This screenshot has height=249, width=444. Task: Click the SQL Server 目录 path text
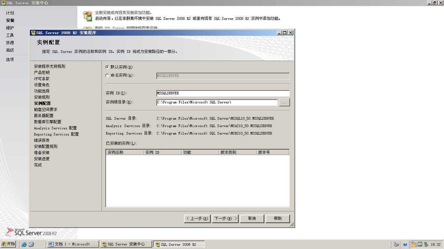pos(215,118)
